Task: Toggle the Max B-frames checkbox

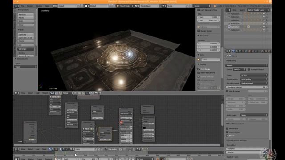Action: point(227,91)
